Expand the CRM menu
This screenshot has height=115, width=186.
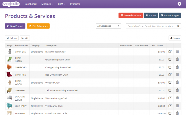(62, 4)
